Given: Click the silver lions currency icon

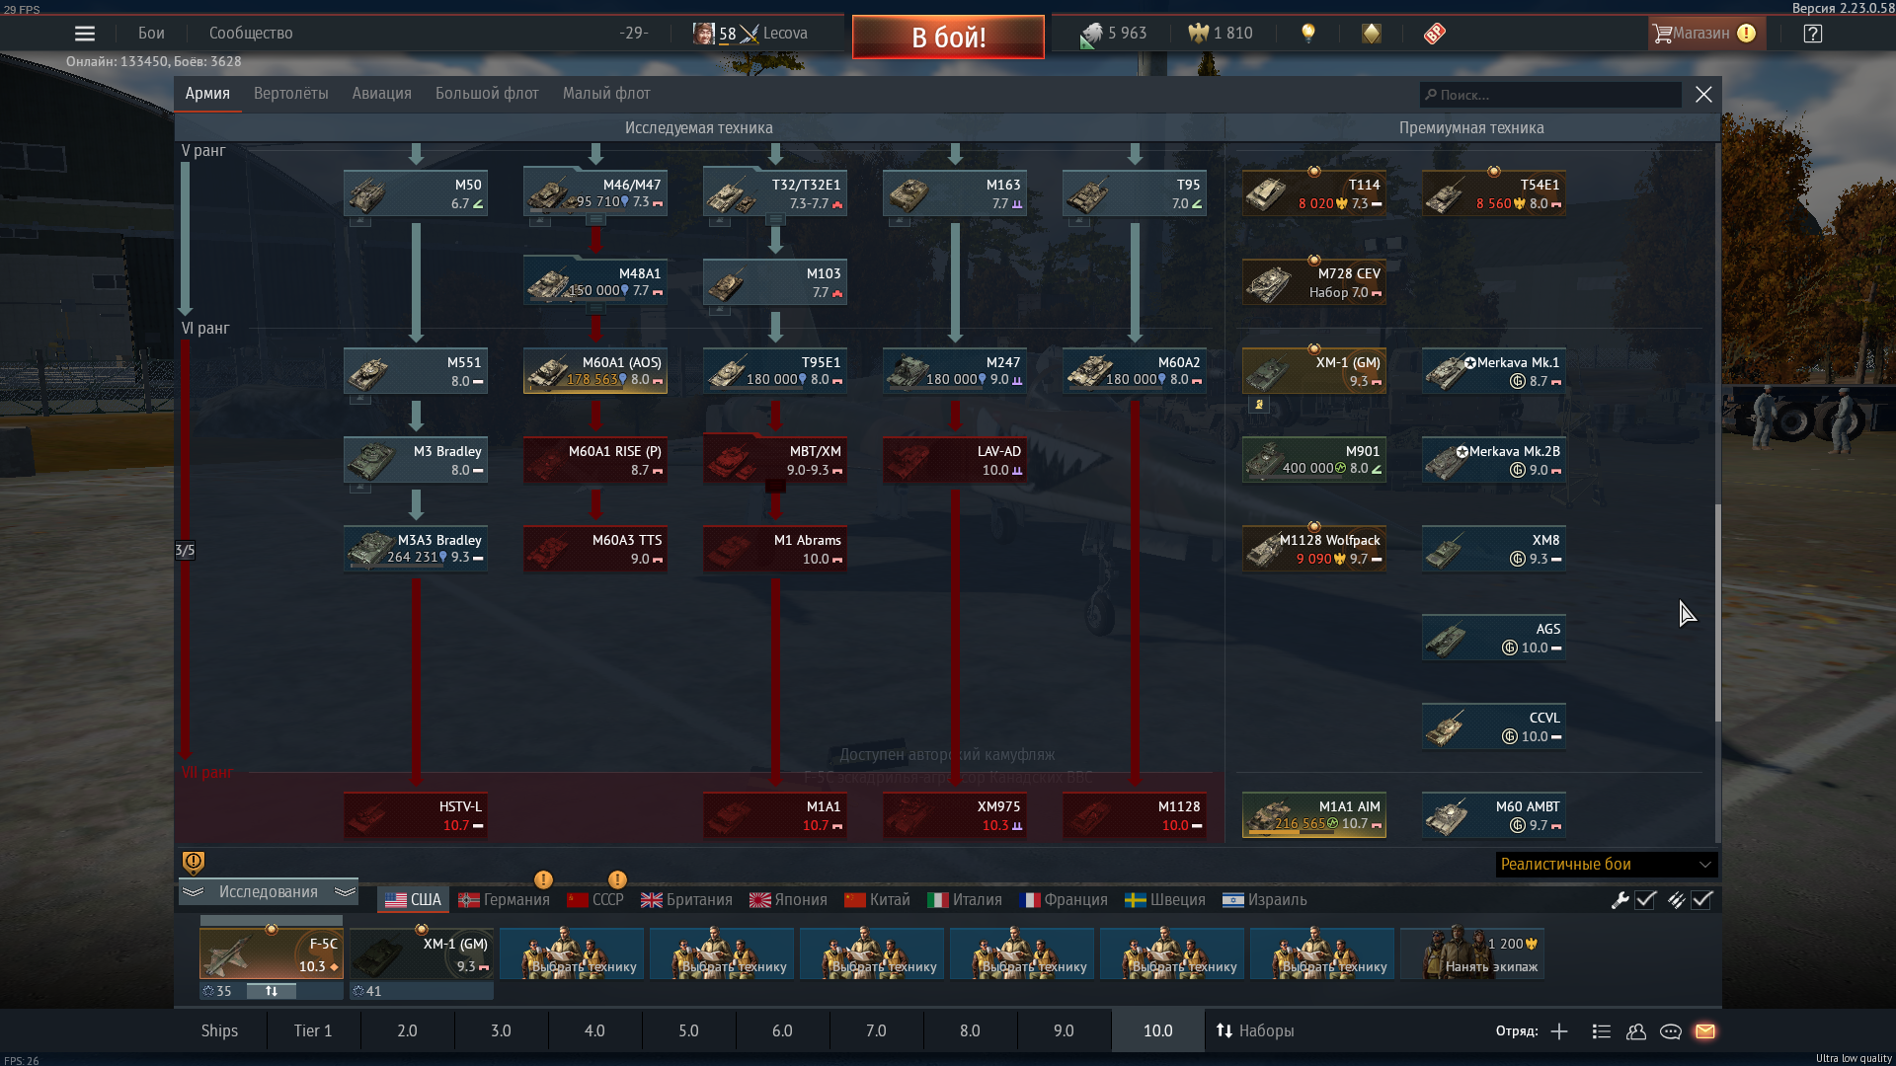Looking at the screenshot, I should coord(1091,34).
